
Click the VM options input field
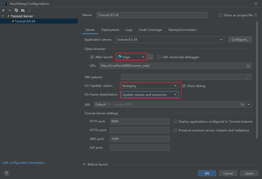pos(186,77)
